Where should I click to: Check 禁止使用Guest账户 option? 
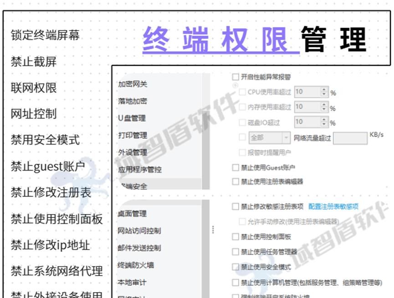click(235, 167)
